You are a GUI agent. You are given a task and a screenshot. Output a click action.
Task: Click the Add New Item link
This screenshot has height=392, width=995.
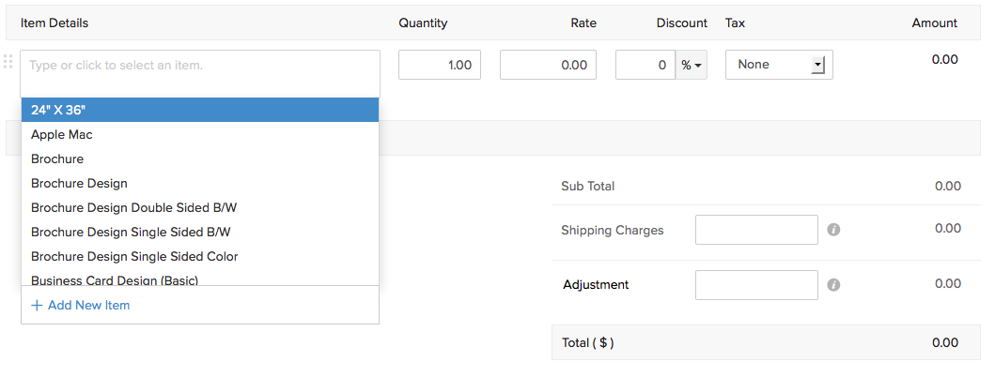coord(88,306)
